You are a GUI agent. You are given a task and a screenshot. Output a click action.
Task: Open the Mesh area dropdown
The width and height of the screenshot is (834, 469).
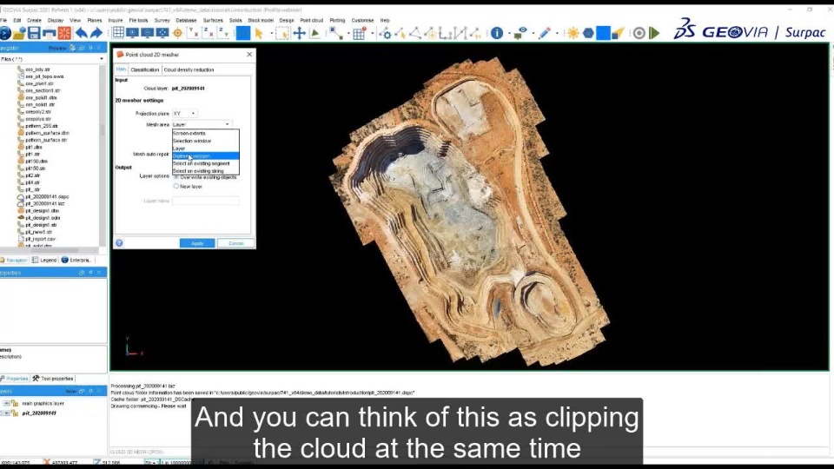click(x=202, y=124)
